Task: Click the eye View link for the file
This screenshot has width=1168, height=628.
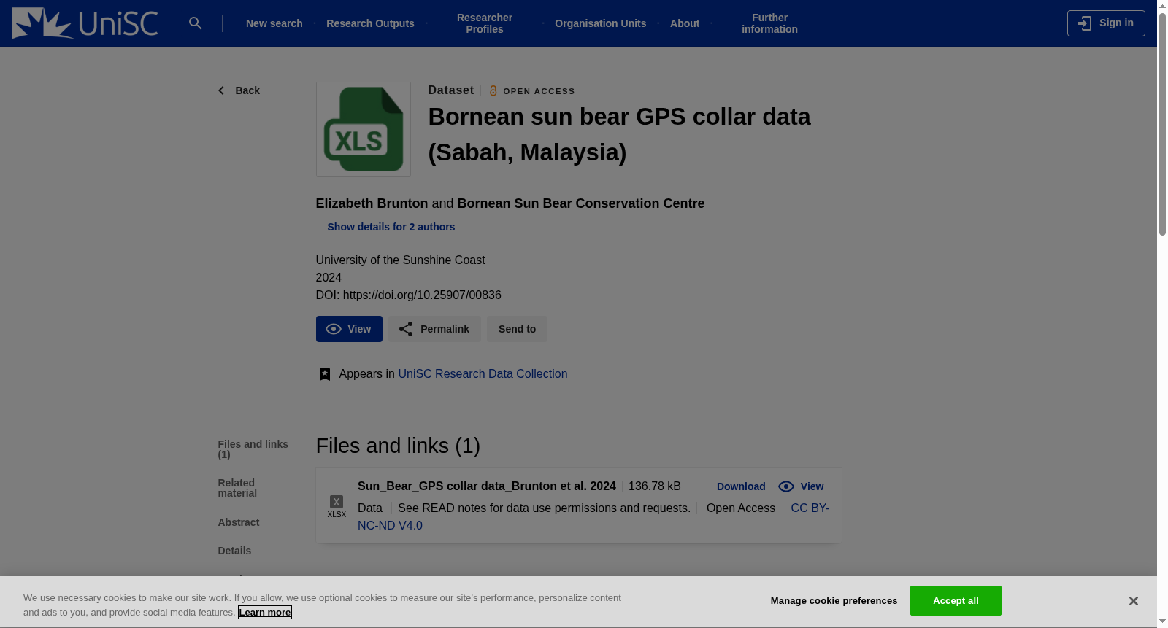Action: tap(801, 486)
